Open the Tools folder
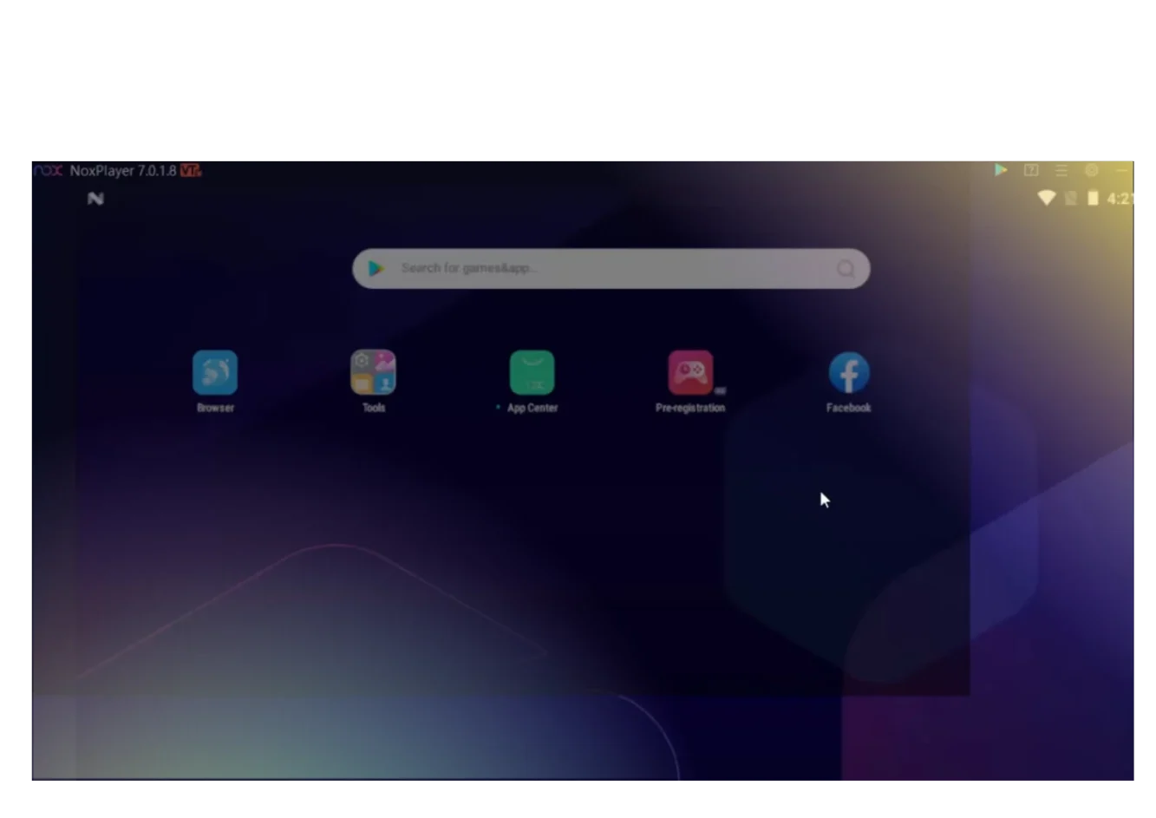 [373, 373]
